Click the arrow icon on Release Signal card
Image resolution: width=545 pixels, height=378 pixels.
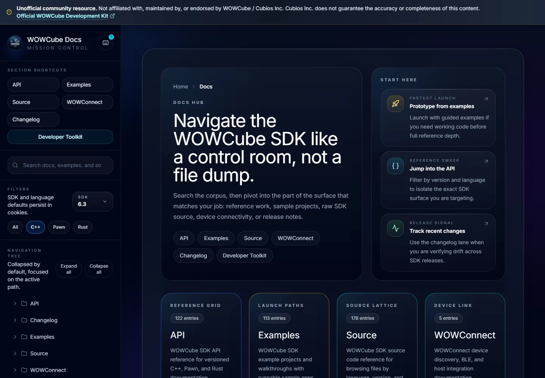[x=486, y=224]
